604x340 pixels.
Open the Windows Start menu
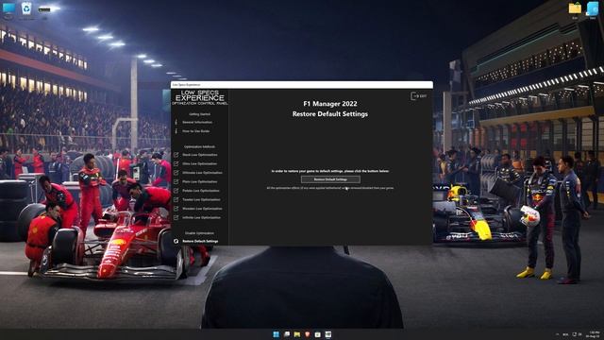[x=277, y=334]
